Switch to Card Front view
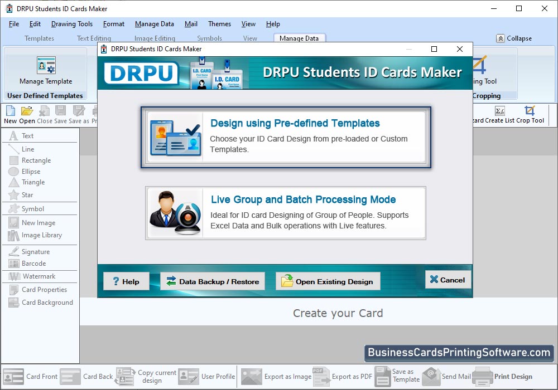 pos(30,377)
